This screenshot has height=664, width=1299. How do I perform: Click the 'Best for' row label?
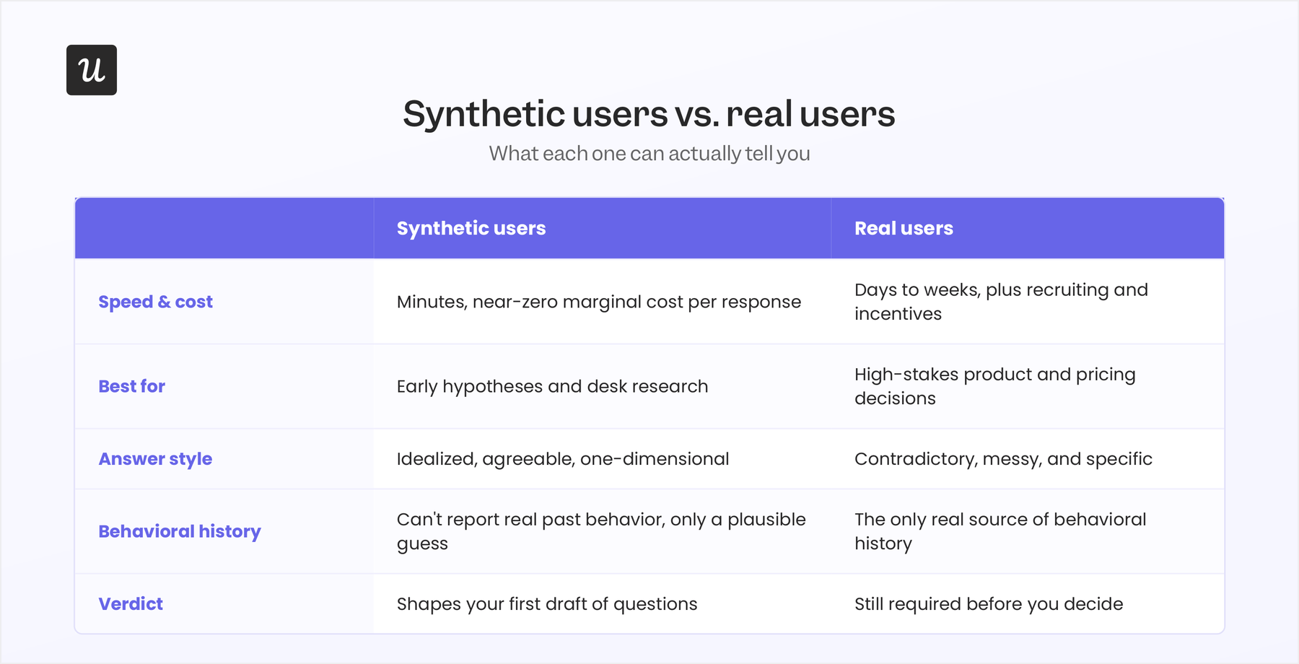131,386
